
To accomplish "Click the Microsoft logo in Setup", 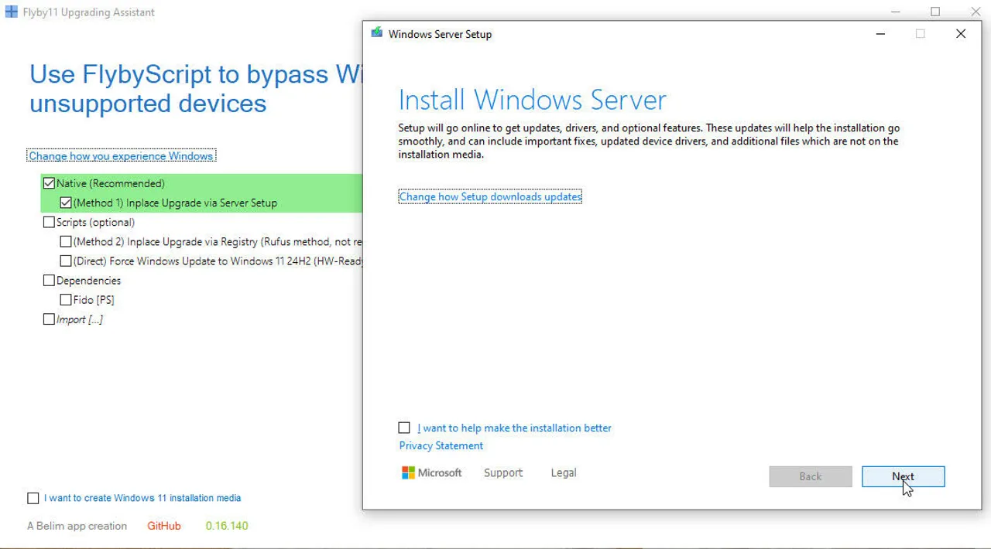I will [431, 472].
